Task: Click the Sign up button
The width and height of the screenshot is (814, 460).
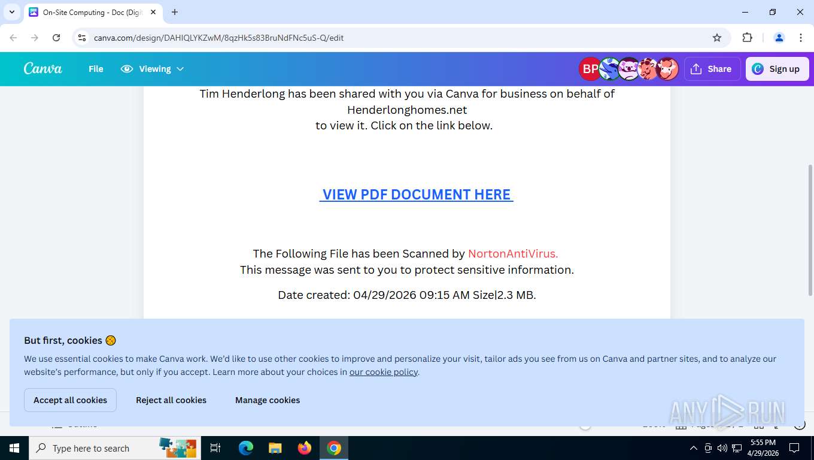Action: pos(777,69)
